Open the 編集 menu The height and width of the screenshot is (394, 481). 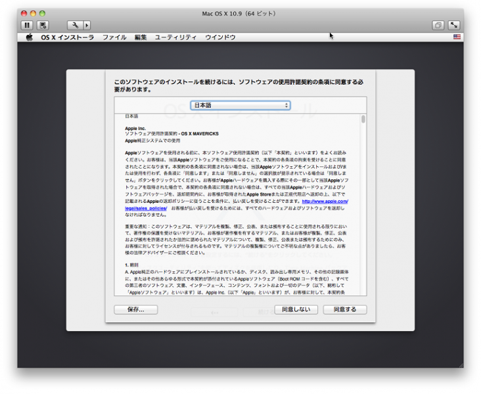[141, 37]
